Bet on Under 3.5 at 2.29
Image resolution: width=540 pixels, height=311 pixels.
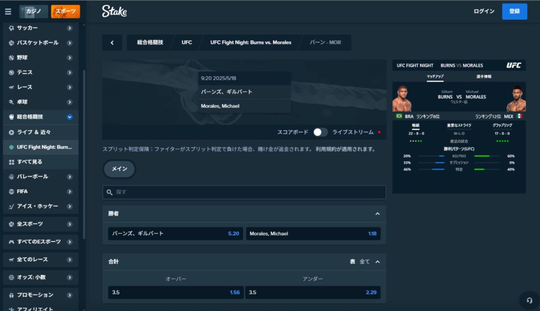click(x=313, y=293)
